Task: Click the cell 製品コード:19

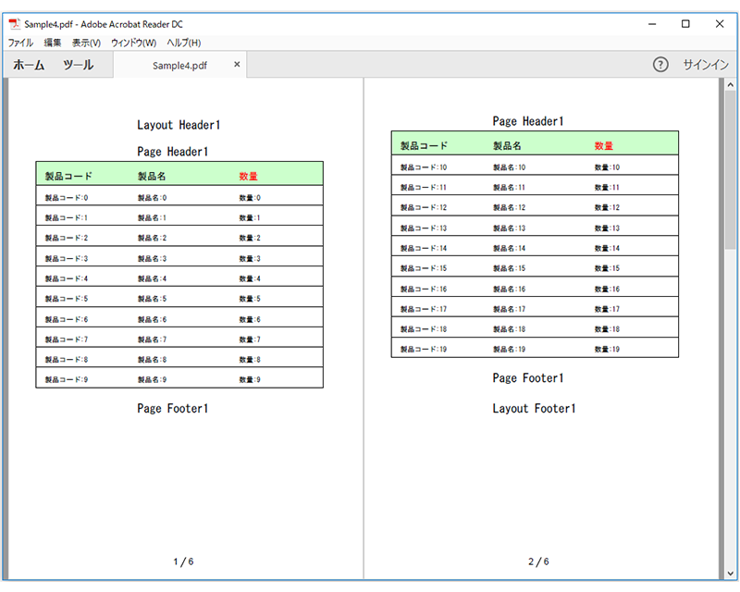Action: (x=424, y=350)
